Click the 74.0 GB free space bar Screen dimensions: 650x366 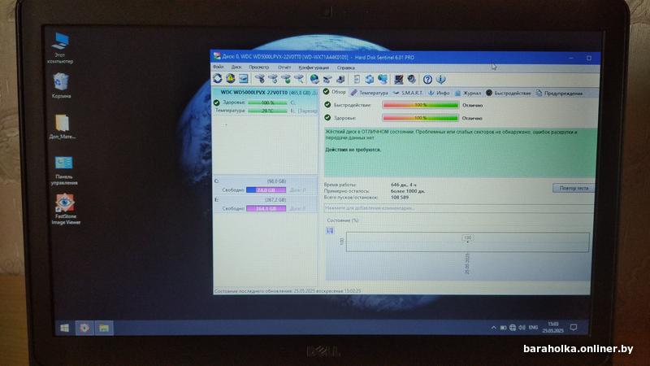[x=266, y=190]
